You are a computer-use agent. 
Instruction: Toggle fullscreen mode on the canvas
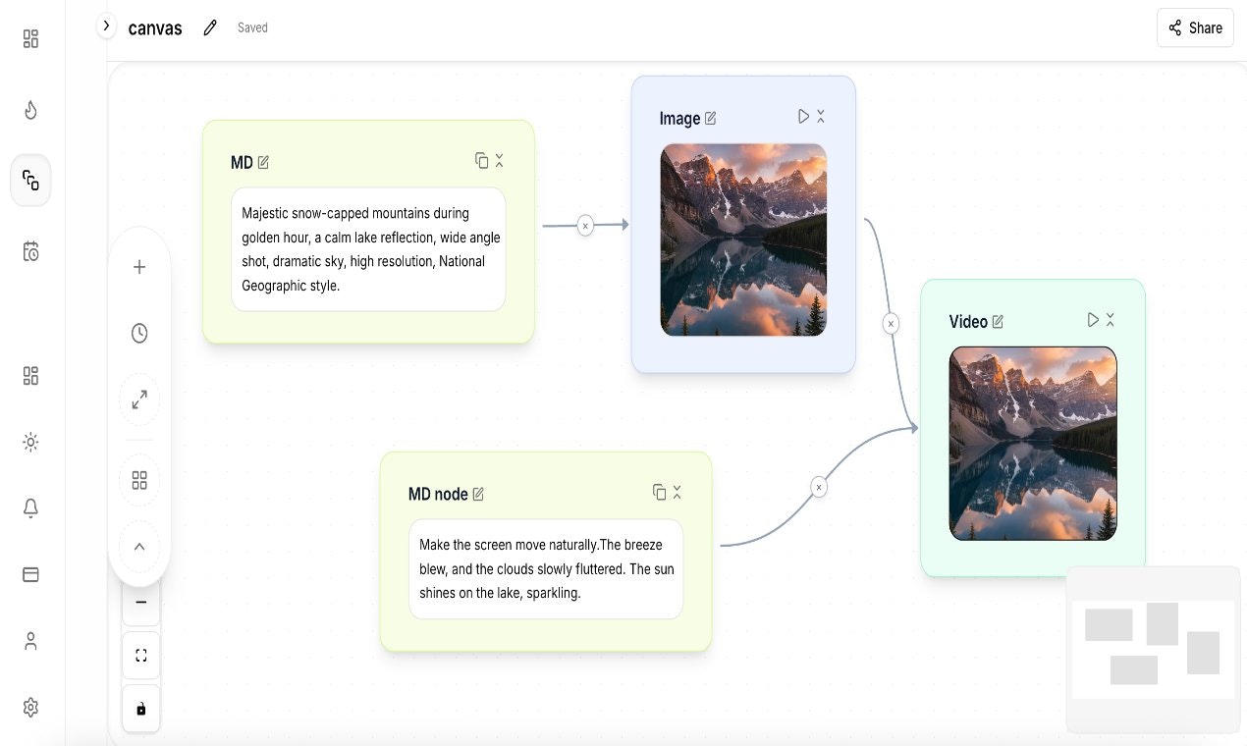[140, 655]
